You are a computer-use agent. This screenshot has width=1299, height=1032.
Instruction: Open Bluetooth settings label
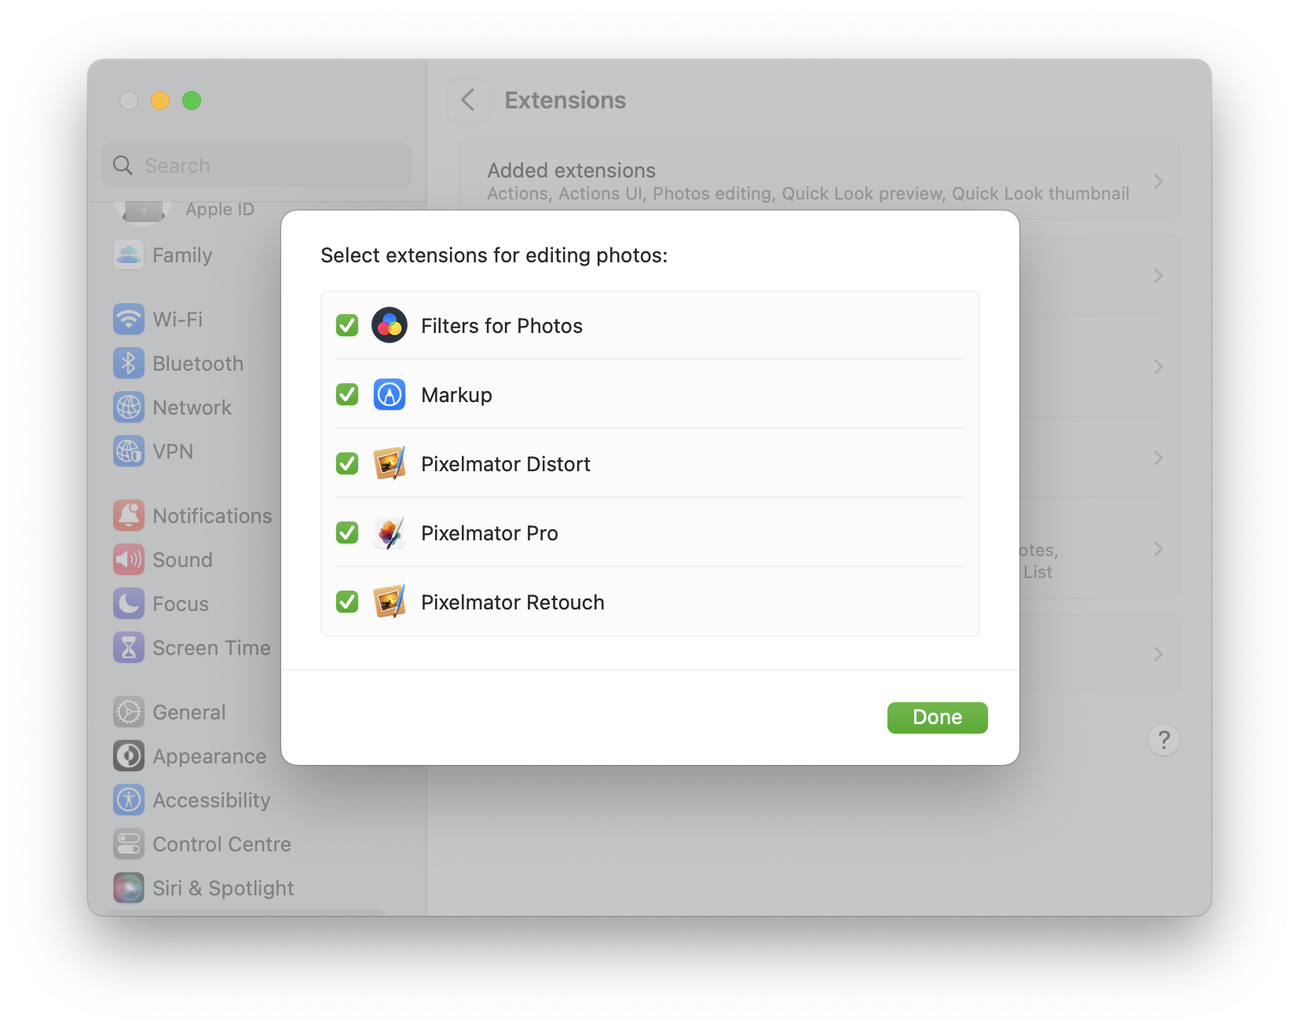[x=198, y=364]
